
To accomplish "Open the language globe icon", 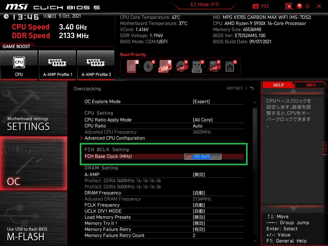I will pos(299,6).
